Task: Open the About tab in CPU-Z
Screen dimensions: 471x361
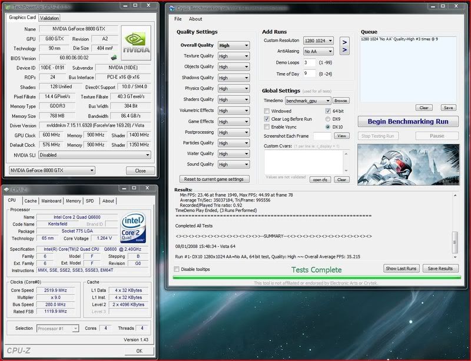Action: (108, 201)
